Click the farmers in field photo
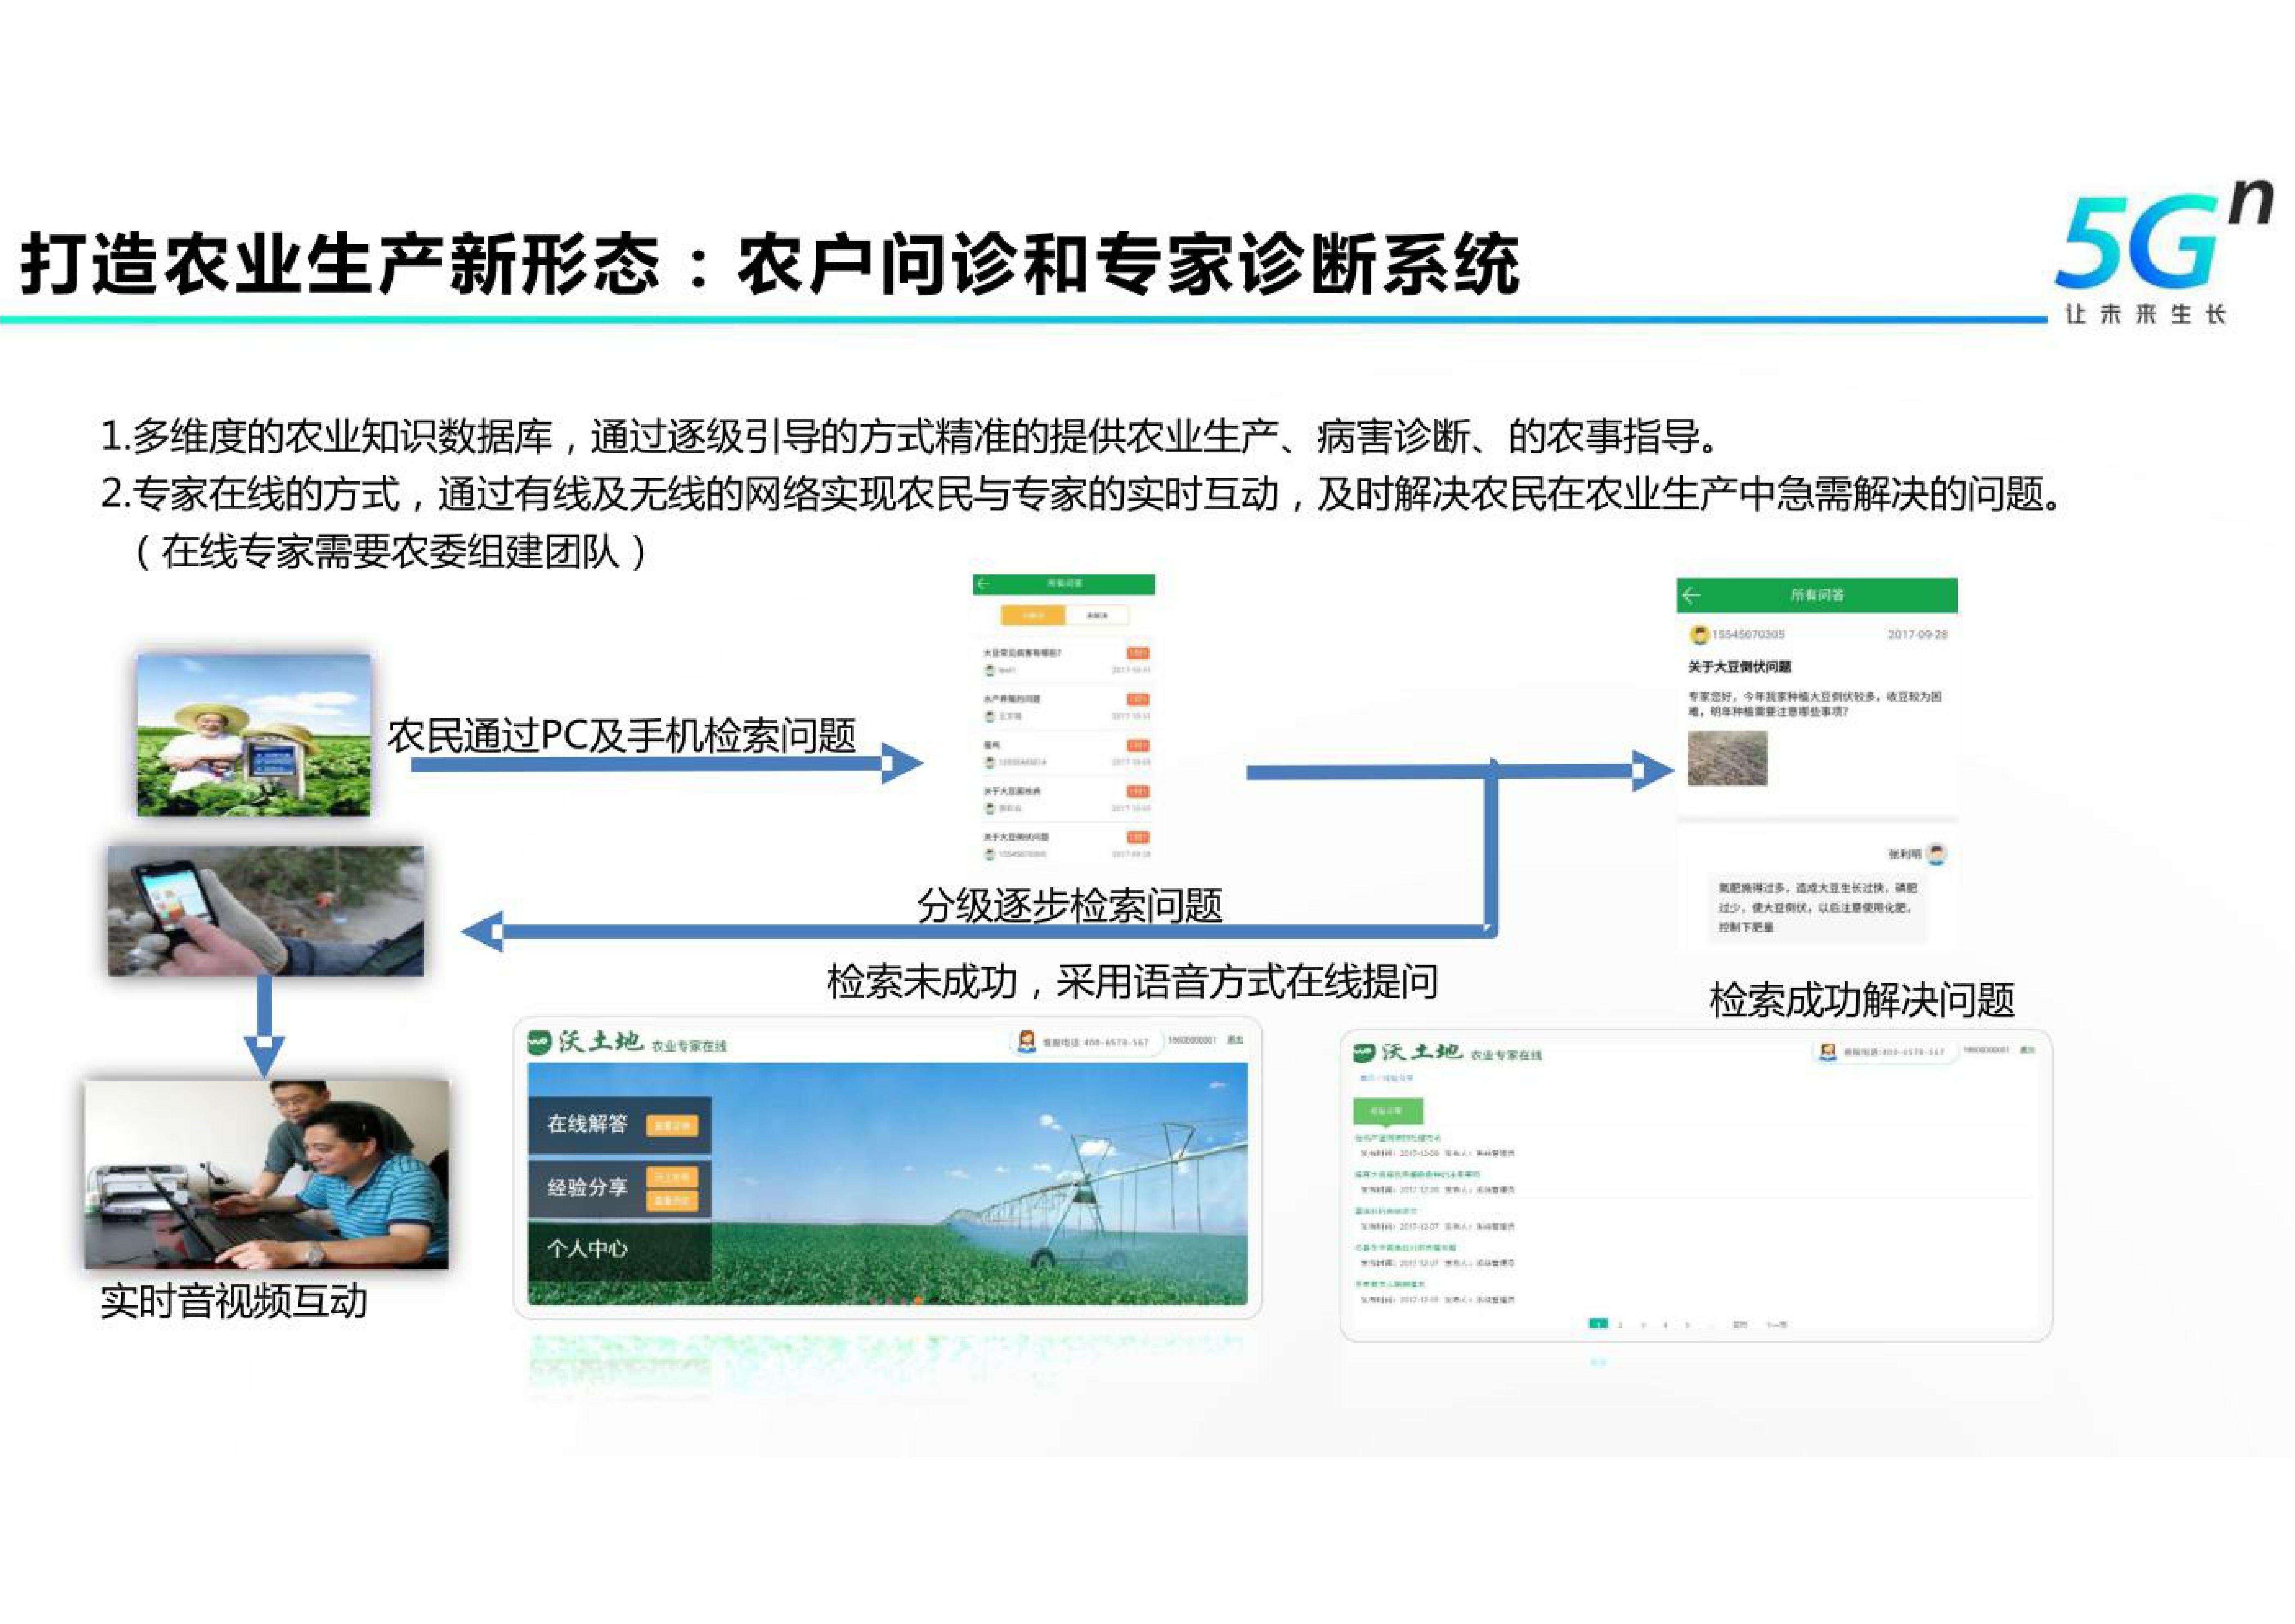Viewport: 2295px width, 1624px height. pyautogui.click(x=254, y=735)
